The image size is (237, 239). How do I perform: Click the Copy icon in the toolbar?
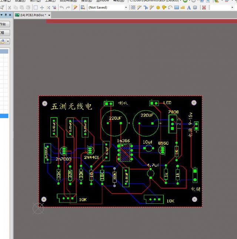tap(16, 7)
